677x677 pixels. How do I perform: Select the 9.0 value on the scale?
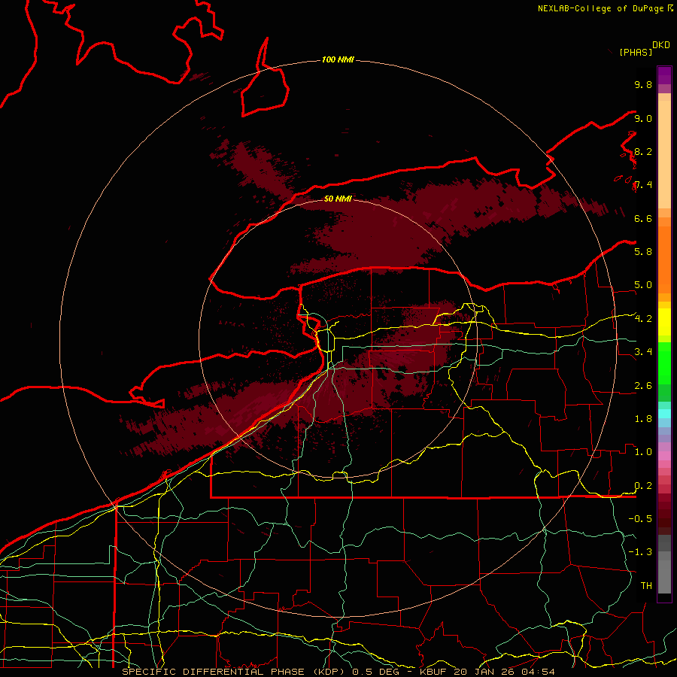[x=643, y=118]
